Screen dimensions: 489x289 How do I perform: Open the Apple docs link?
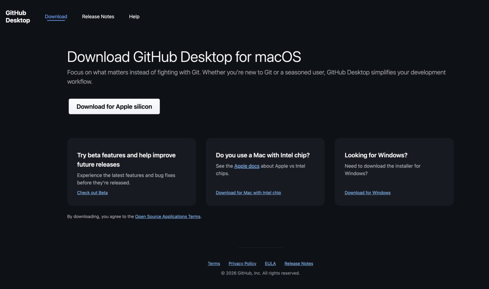247,166
